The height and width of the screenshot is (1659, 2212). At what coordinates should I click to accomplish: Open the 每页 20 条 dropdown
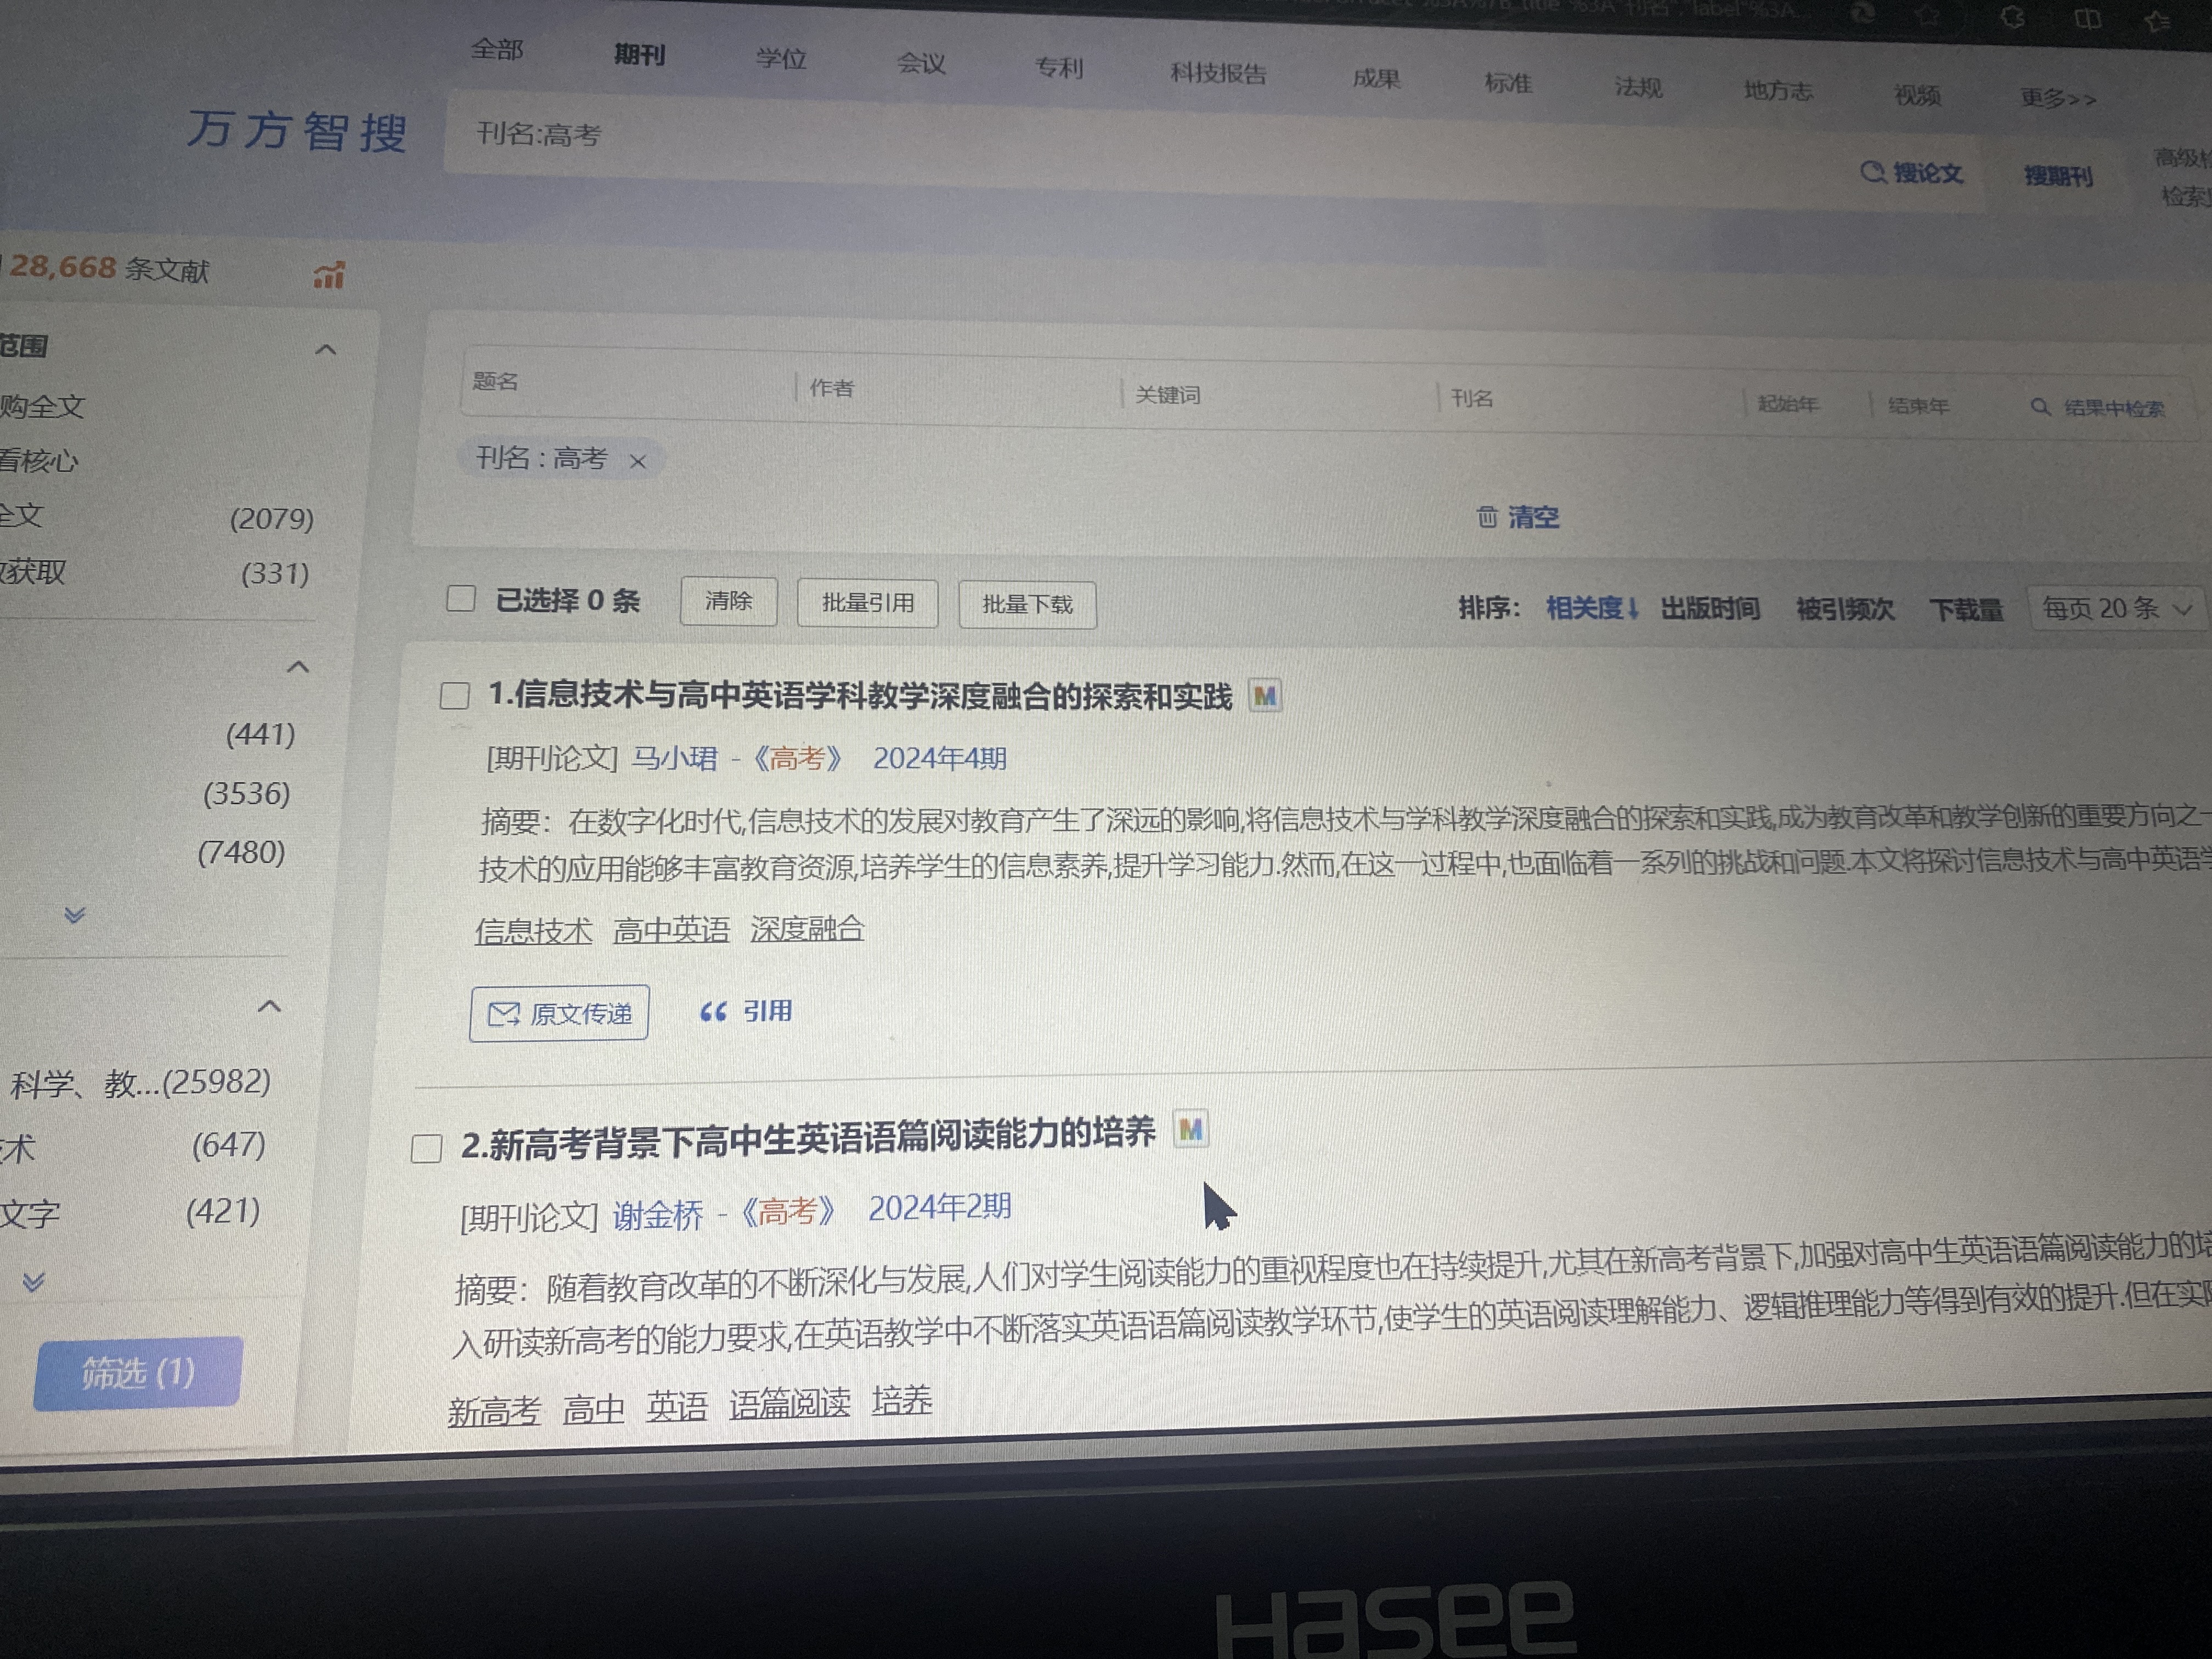[x=2116, y=608]
